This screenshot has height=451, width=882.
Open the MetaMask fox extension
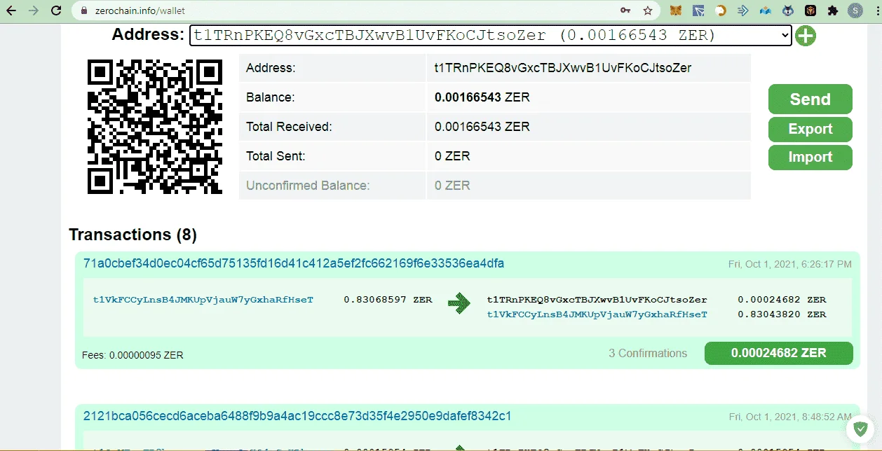[676, 11]
